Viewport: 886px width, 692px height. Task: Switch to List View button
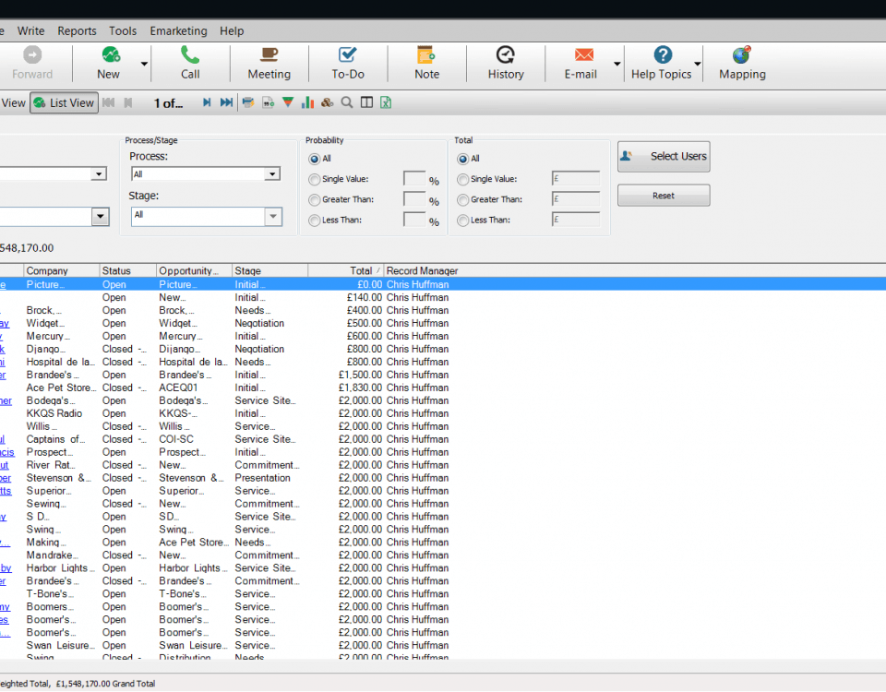[x=64, y=102]
